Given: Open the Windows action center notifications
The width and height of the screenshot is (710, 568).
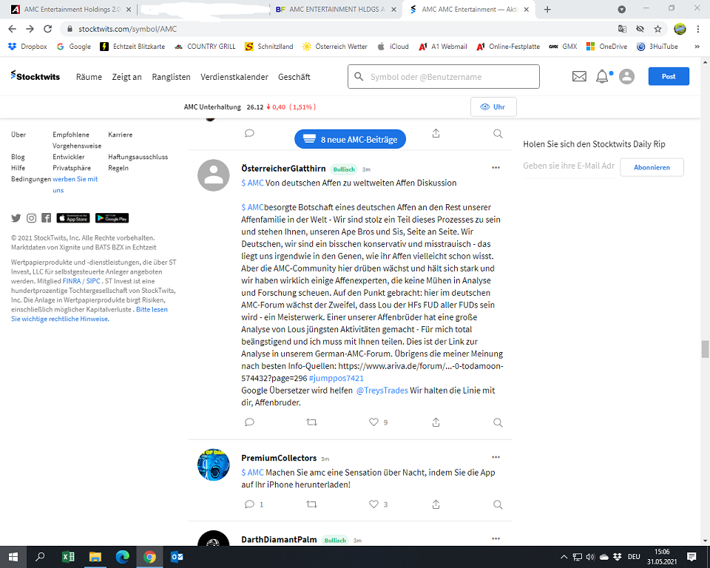Looking at the screenshot, I should 692,557.
